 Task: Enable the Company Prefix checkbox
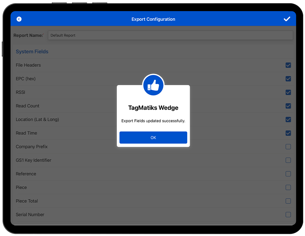(x=288, y=147)
